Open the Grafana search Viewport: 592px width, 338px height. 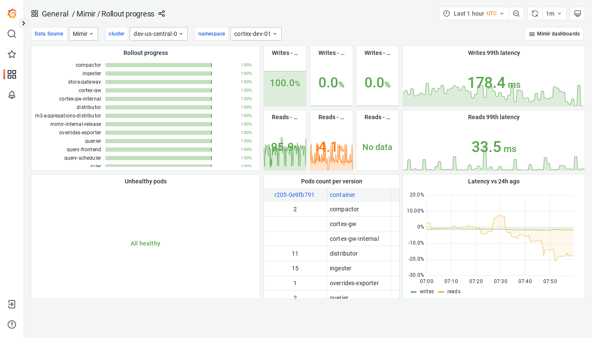click(x=11, y=34)
